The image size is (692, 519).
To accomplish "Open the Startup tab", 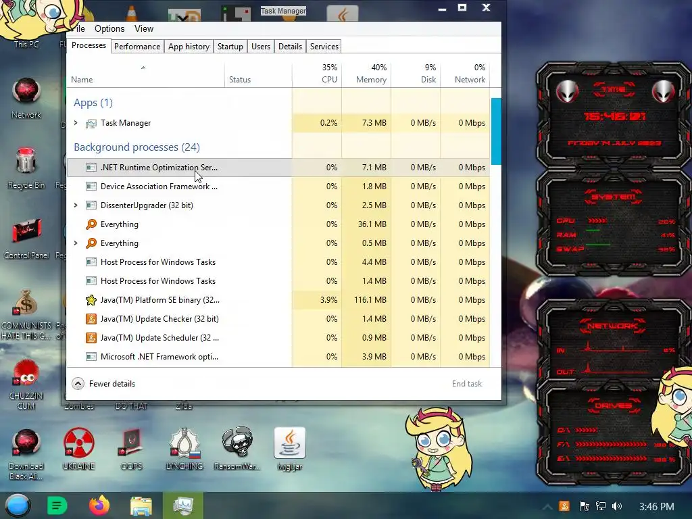I will point(230,47).
